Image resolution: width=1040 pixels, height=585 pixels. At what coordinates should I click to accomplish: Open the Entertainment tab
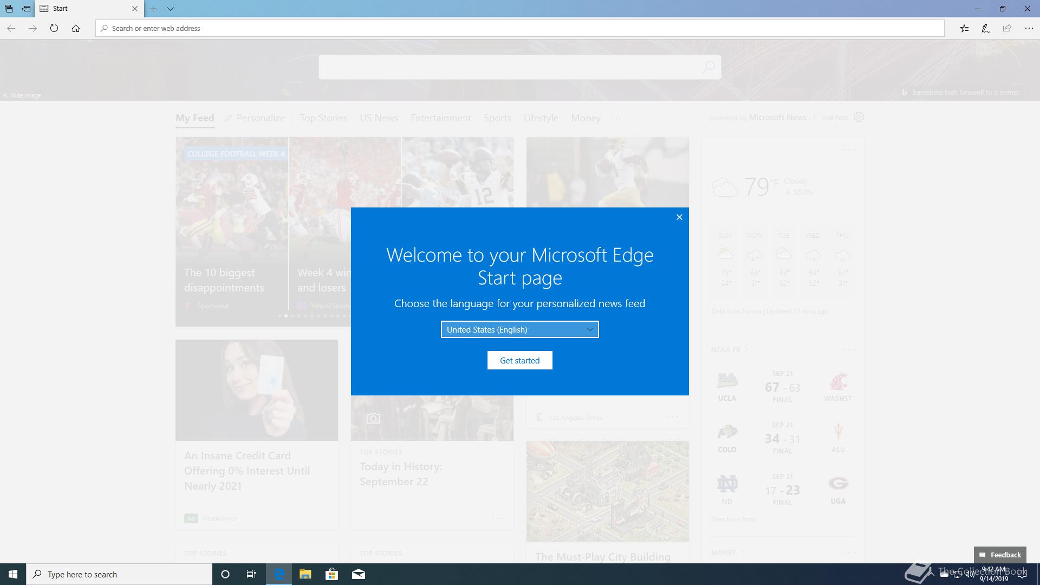[441, 118]
